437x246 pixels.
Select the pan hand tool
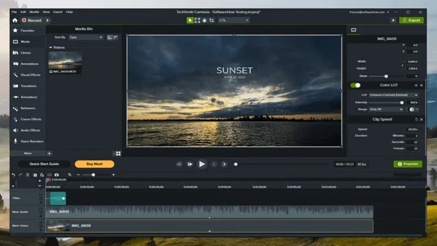point(204,20)
